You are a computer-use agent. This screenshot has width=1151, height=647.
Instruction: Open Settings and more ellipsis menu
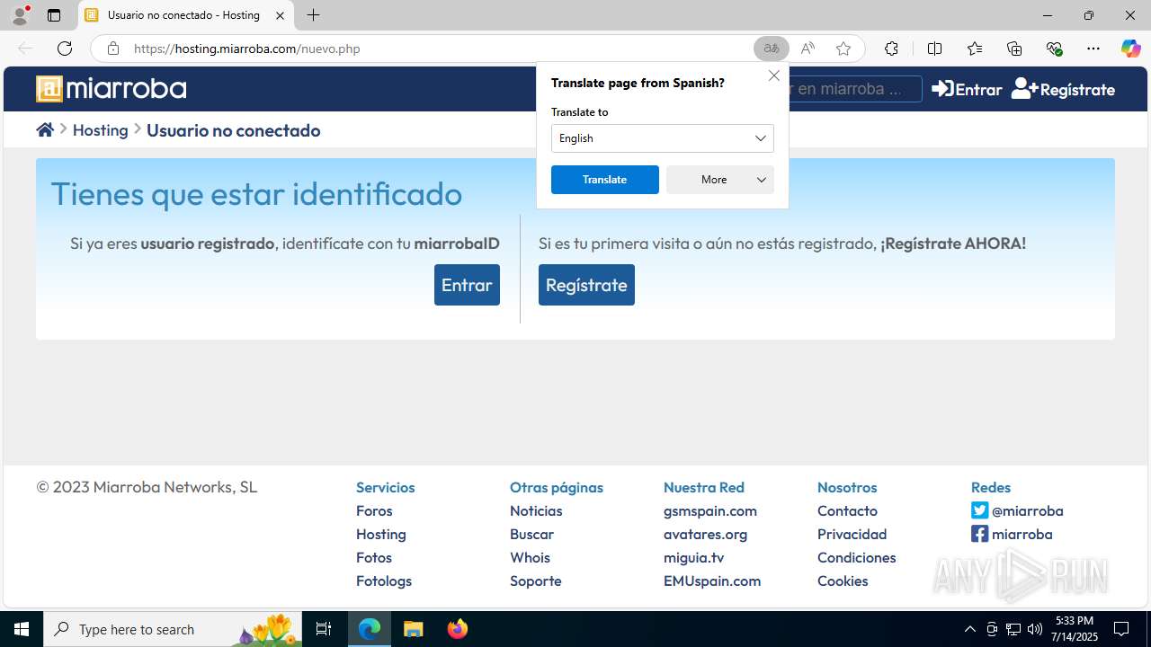1093,49
